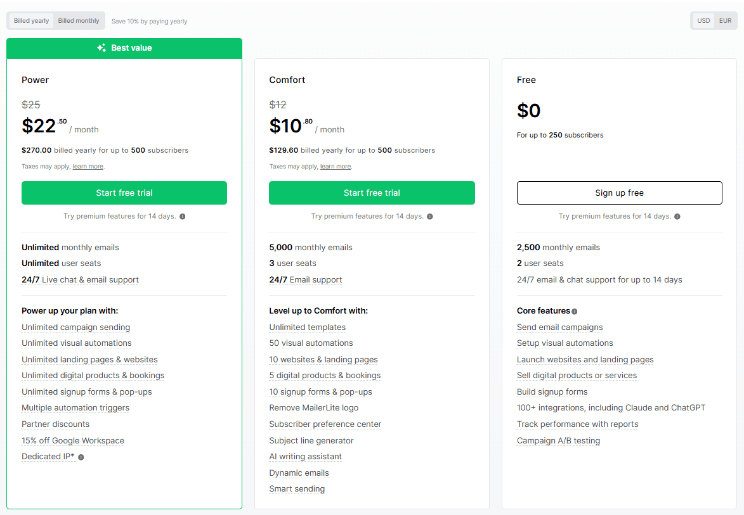The image size is (744, 515).
Task: Click $270.00 billed yearly text
Action: (x=105, y=150)
